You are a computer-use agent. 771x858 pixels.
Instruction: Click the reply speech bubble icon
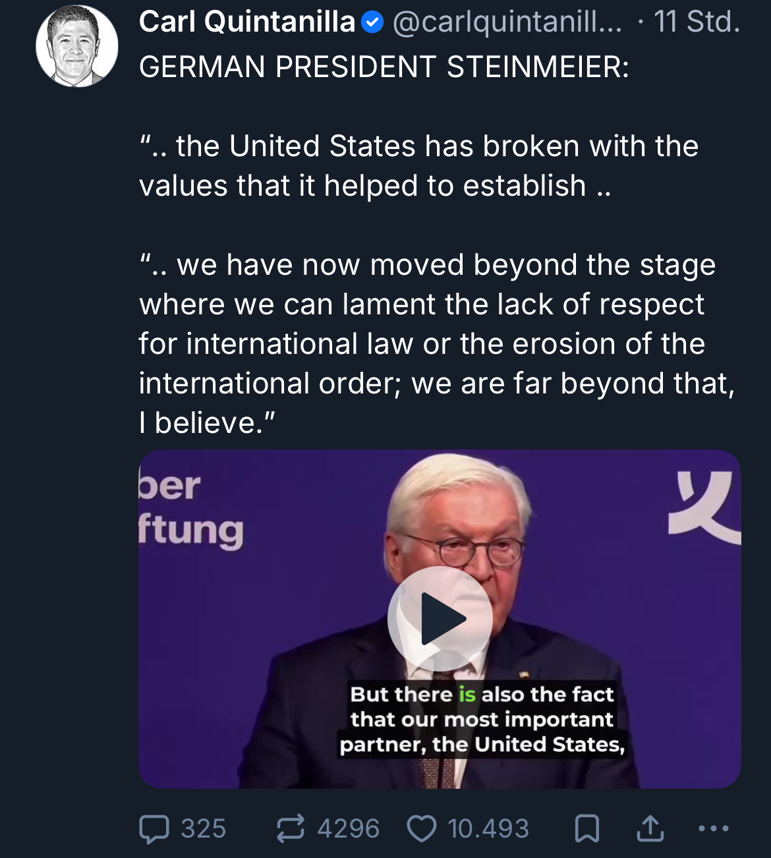click(154, 828)
